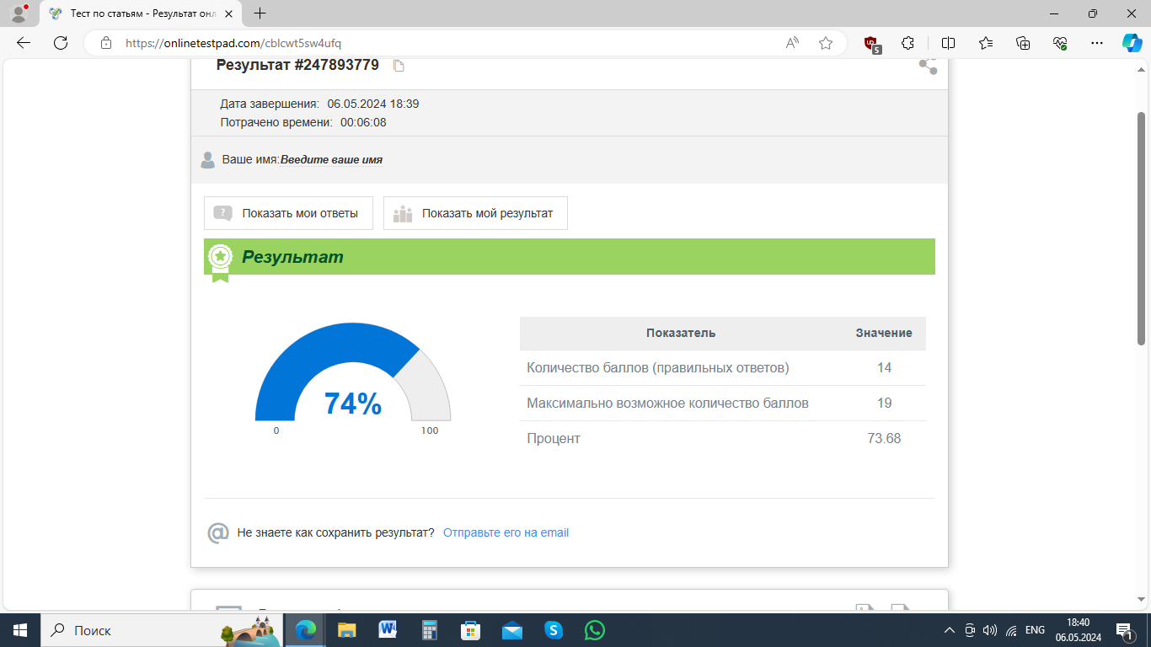Add this page to favorites

[826, 43]
